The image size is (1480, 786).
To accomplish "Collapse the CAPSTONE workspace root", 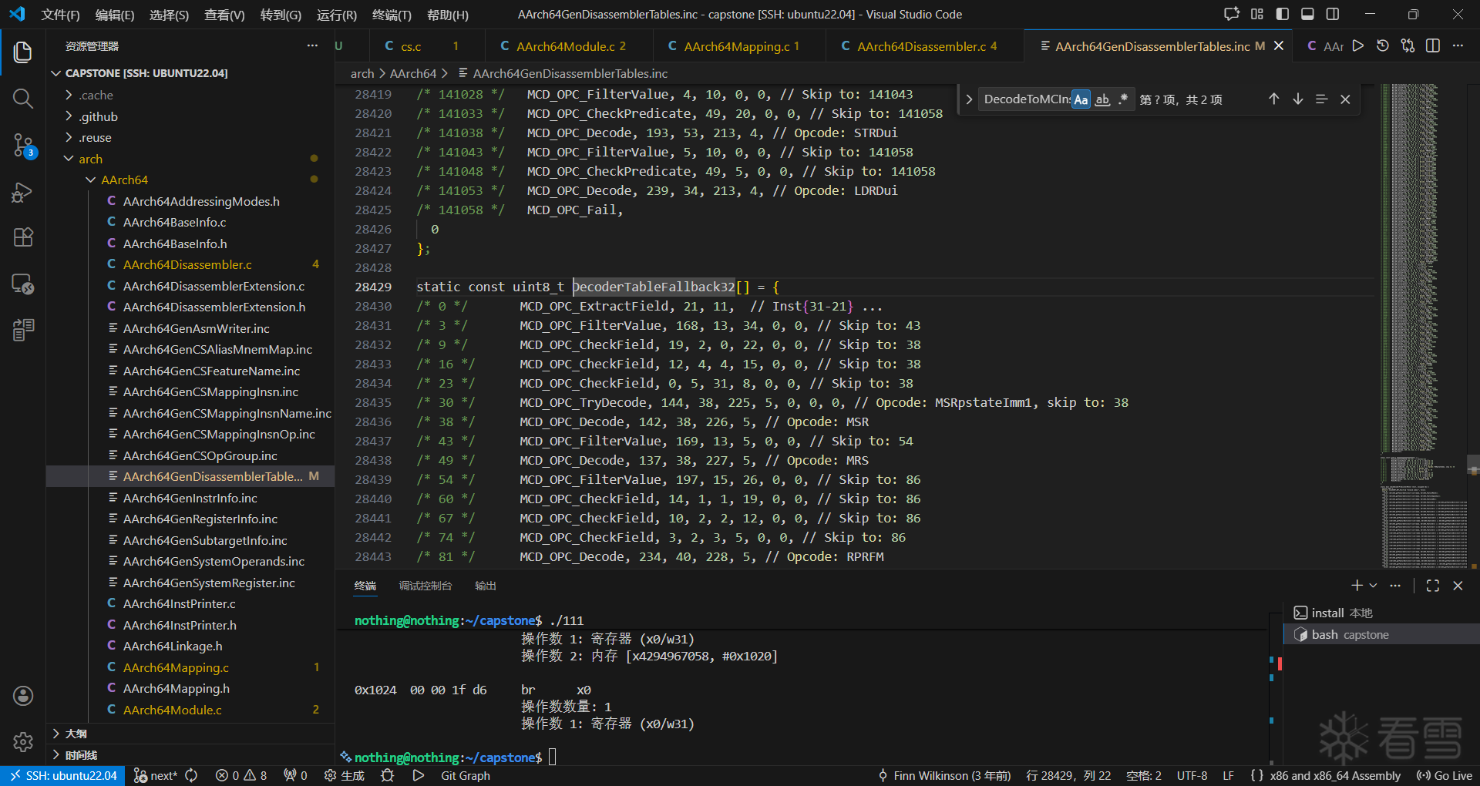I will 56,73.
